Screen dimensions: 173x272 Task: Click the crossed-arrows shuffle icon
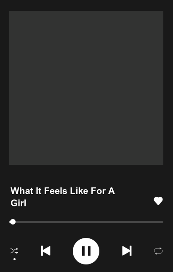tap(14, 251)
